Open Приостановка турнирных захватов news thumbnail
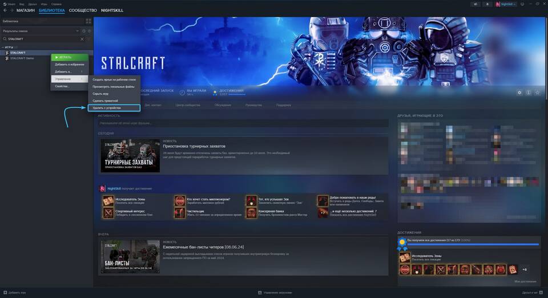Screen dimensions: 548x298 pyautogui.click(x=130, y=156)
